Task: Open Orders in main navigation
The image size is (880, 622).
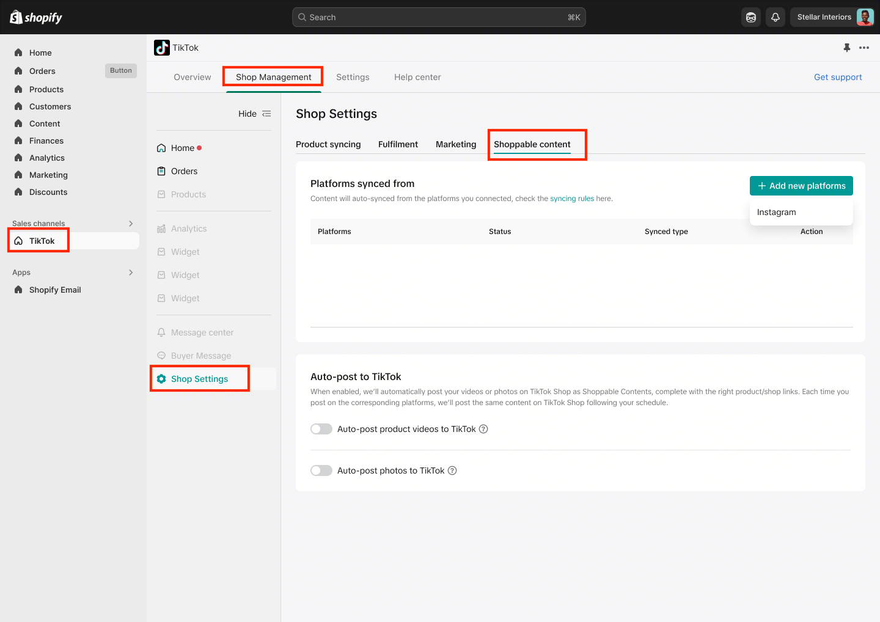Action: [42, 71]
